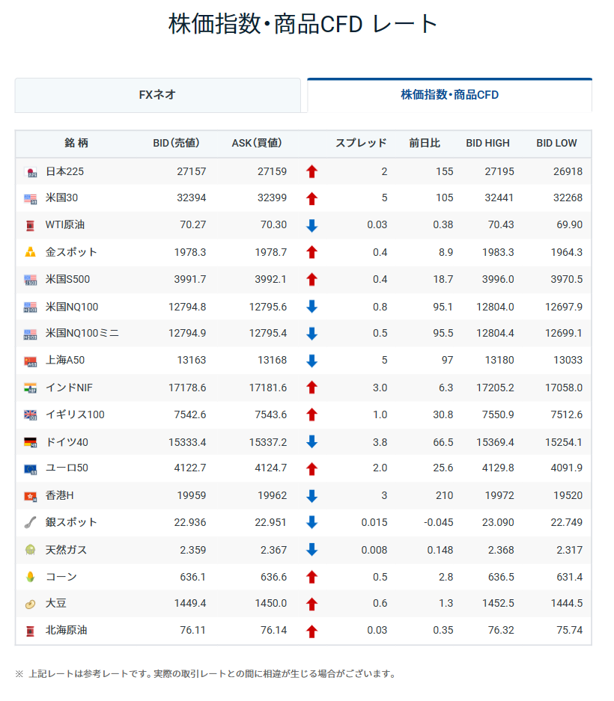Click the 北海原油 ASK price 76.14
This screenshot has width=614, height=701.
point(274,631)
